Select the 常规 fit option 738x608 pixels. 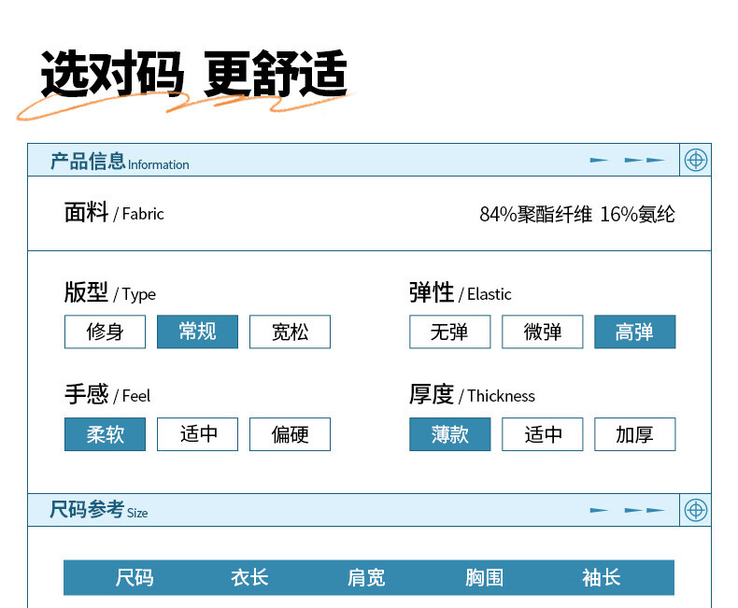pos(198,332)
